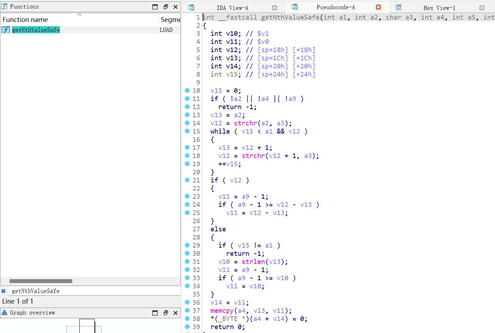Toggle breakpoint dot on line 24
The height and width of the screenshot is (333, 495).
[187, 204]
